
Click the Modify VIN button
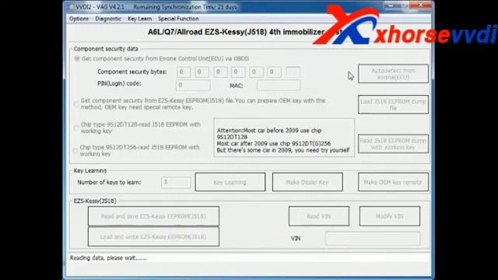(390, 216)
